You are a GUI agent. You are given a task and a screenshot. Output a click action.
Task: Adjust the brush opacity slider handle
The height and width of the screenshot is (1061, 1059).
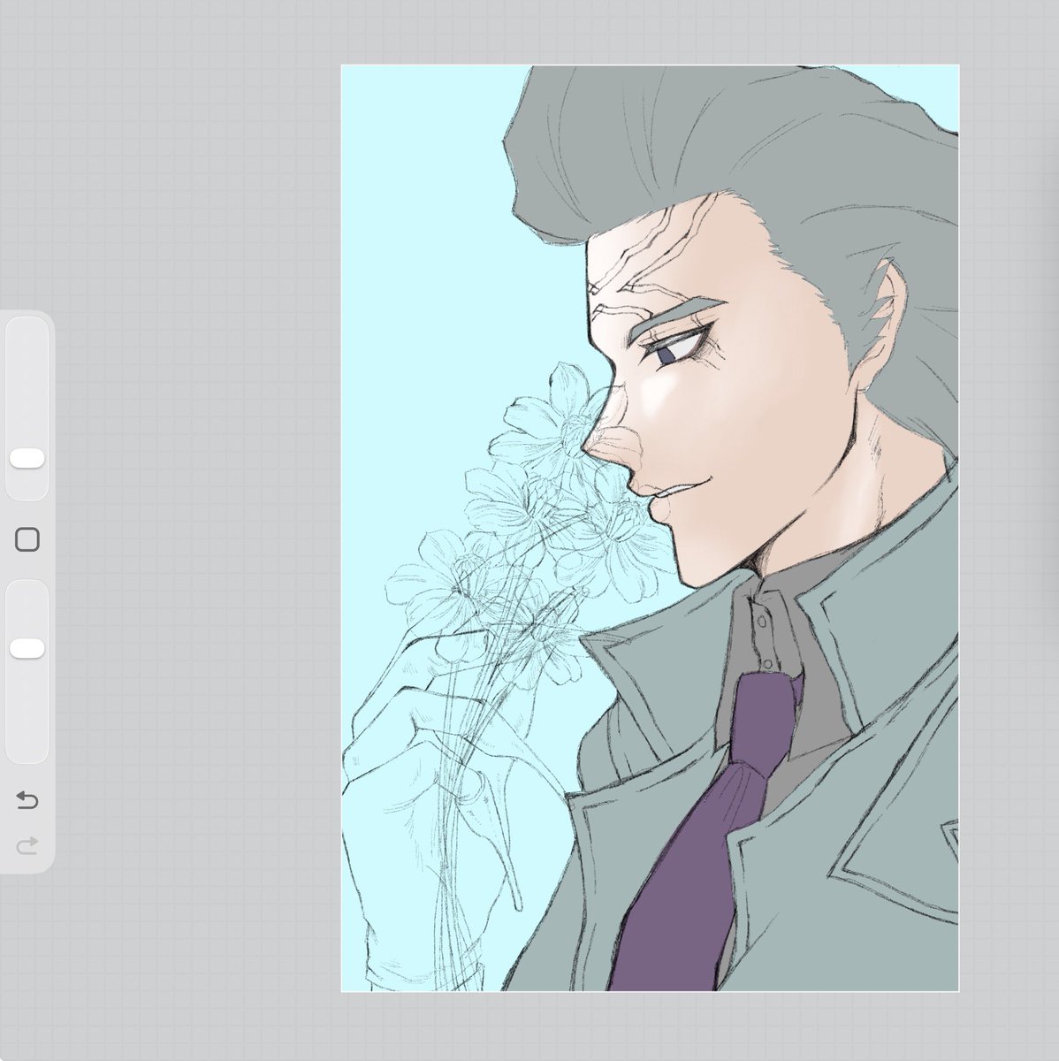[27, 647]
